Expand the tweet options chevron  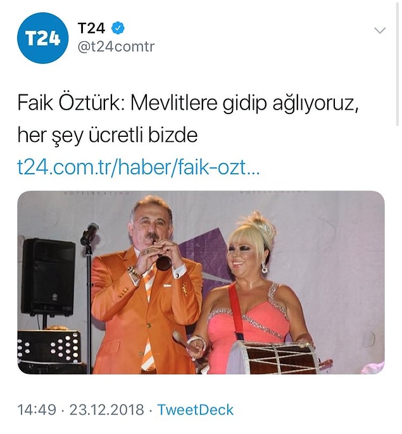380,30
